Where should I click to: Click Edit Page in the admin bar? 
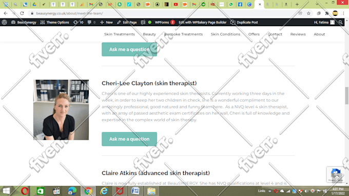[x=127, y=22]
